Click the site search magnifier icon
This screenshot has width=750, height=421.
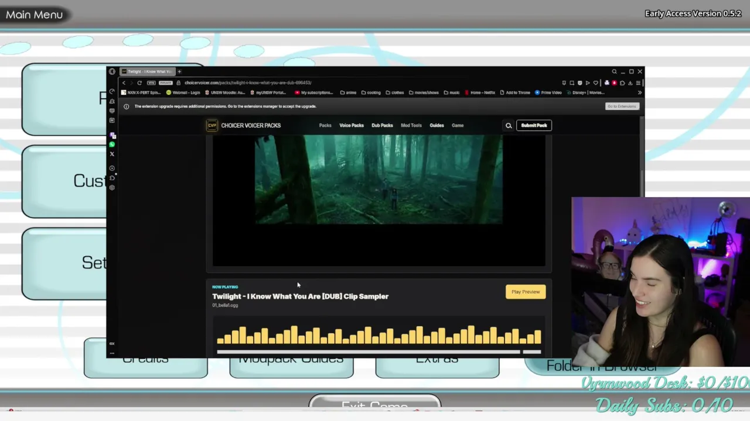point(509,125)
